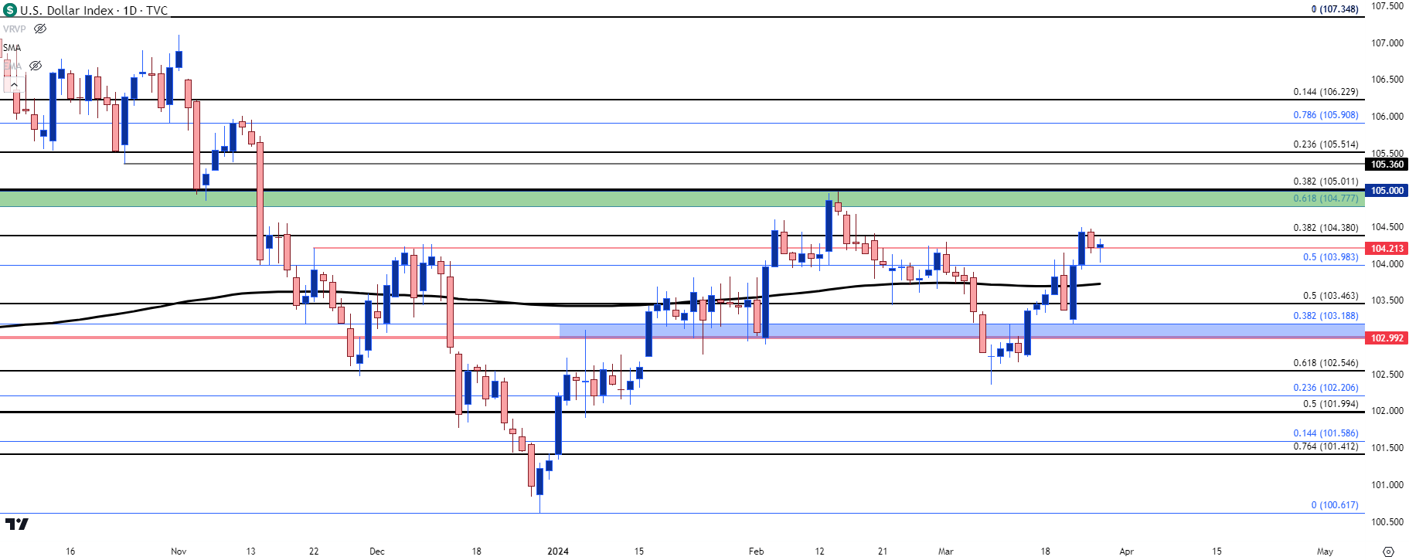The image size is (1409, 560).
Task: Open the TradingView logo at bottom left
Action: tap(16, 524)
